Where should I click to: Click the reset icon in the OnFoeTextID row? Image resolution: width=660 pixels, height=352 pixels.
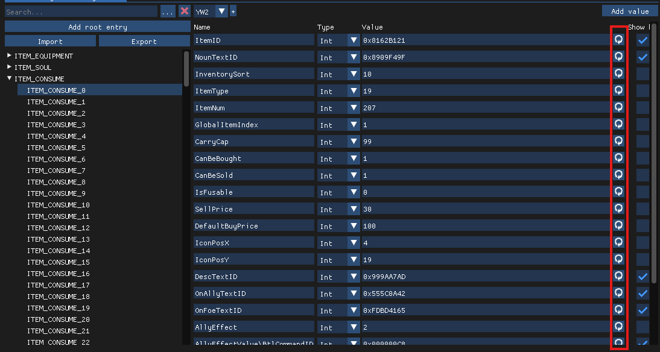tap(618, 310)
